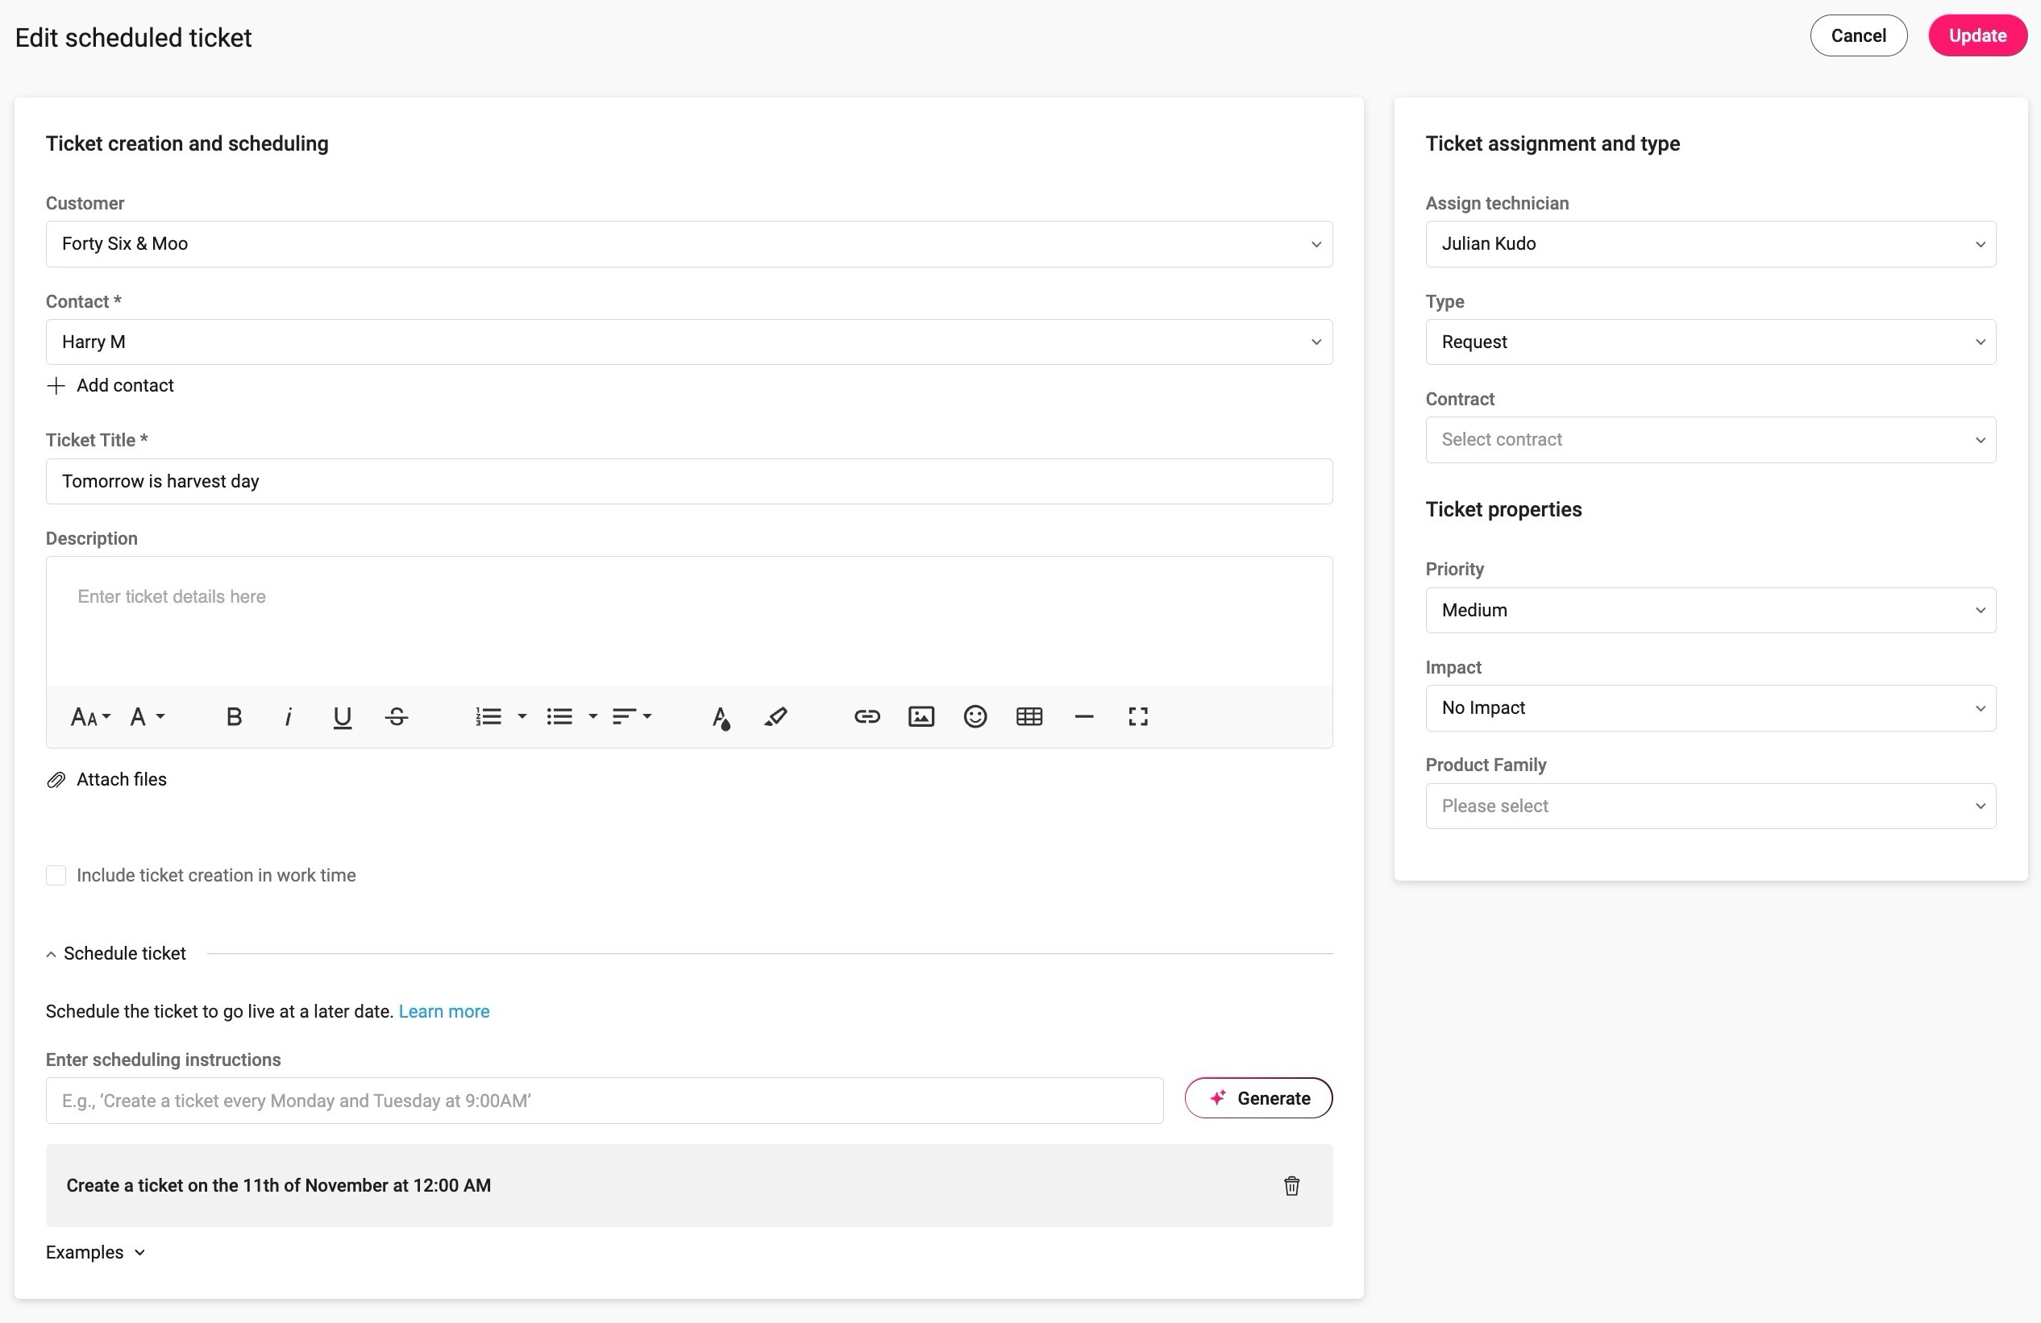This screenshot has height=1323, width=2041.
Task: Expand the Examples section
Action: tap(95, 1253)
